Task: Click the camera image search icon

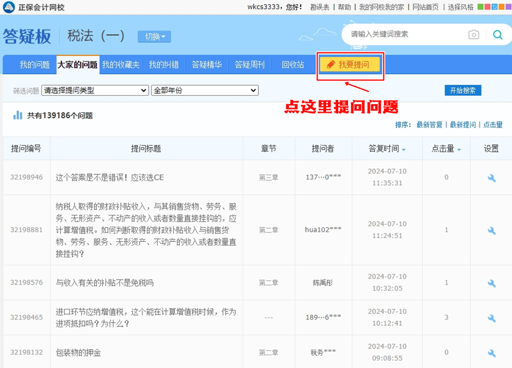Action: pos(474,35)
